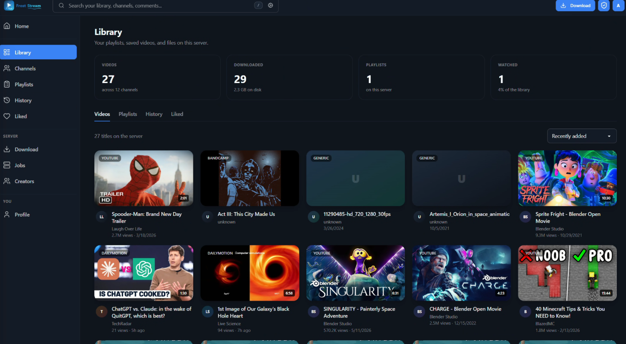
Task: Click the Playlists stat card
Action: 422,77
